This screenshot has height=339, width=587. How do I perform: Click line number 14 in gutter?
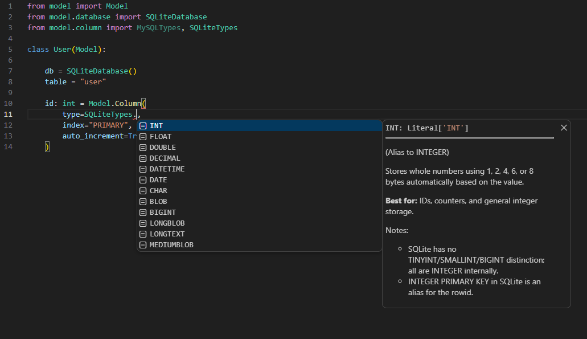8,147
